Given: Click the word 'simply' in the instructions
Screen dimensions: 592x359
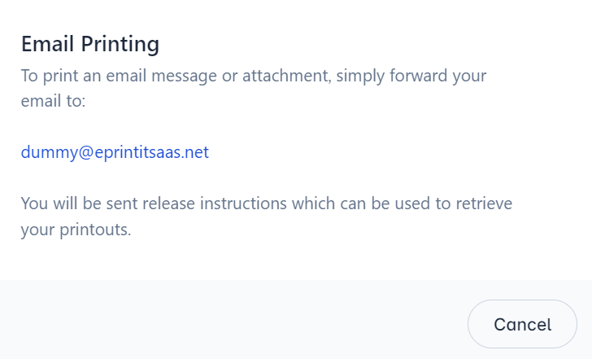Looking at the screenshot, I should pos(378,77).
